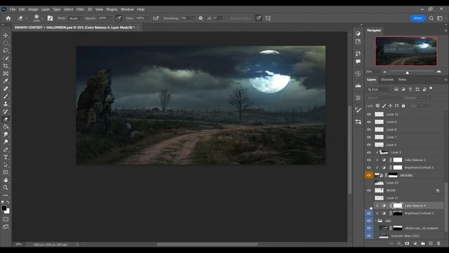This screenshot has width=449, height=253.
Task: Open the Image menu
Action: coord(33,9)
